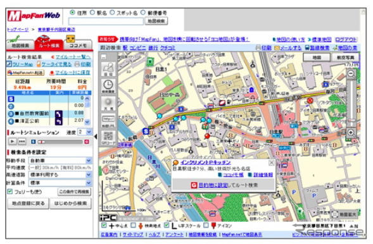
Task: Click the メールする link above the map
Action: coord(290,47)
